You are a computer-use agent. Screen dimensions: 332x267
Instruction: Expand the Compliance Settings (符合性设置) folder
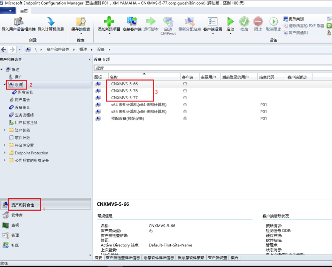click(x=5, y=145)
